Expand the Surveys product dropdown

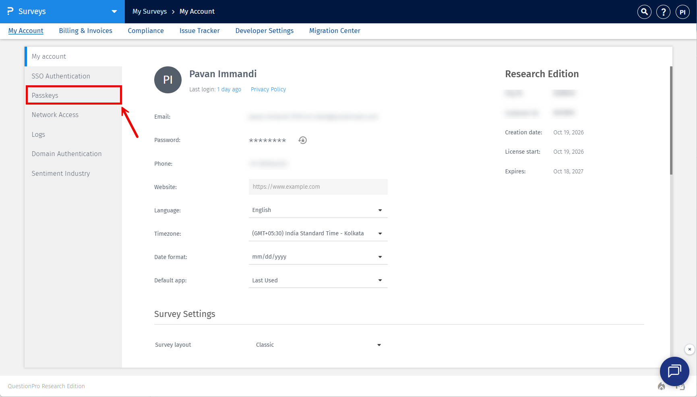pos(114,11)
